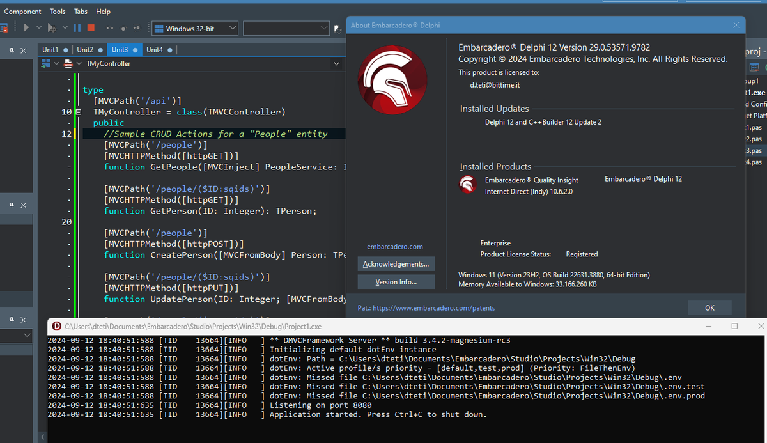Click the red D icon in the console title bar
This screenshot has height=443, width=767.
[57, 326]
